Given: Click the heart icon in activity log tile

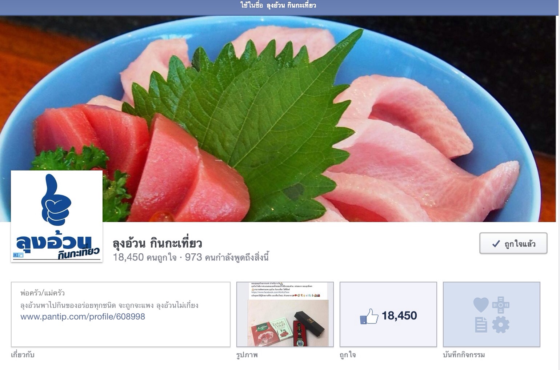Looking at the screenshot, I should click(481, 305).
